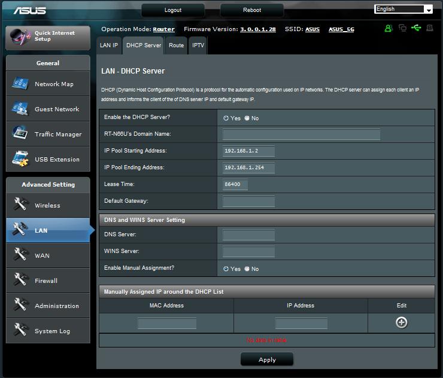This screenshot has width=443, height=378.
Task: Open Quick Internet Setup wizard icon
Action: click(20, 37)
